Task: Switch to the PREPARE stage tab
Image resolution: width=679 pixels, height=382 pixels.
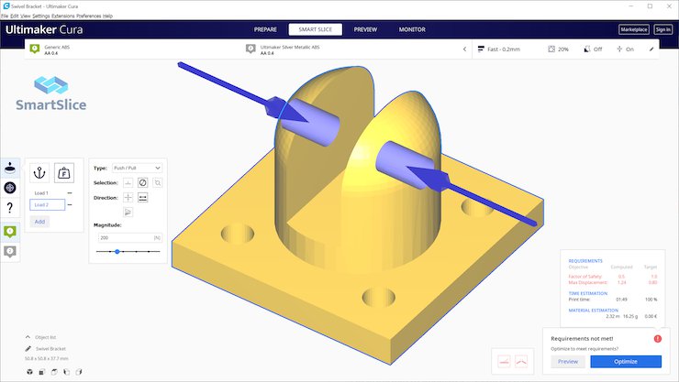Action: coord(265,29)
